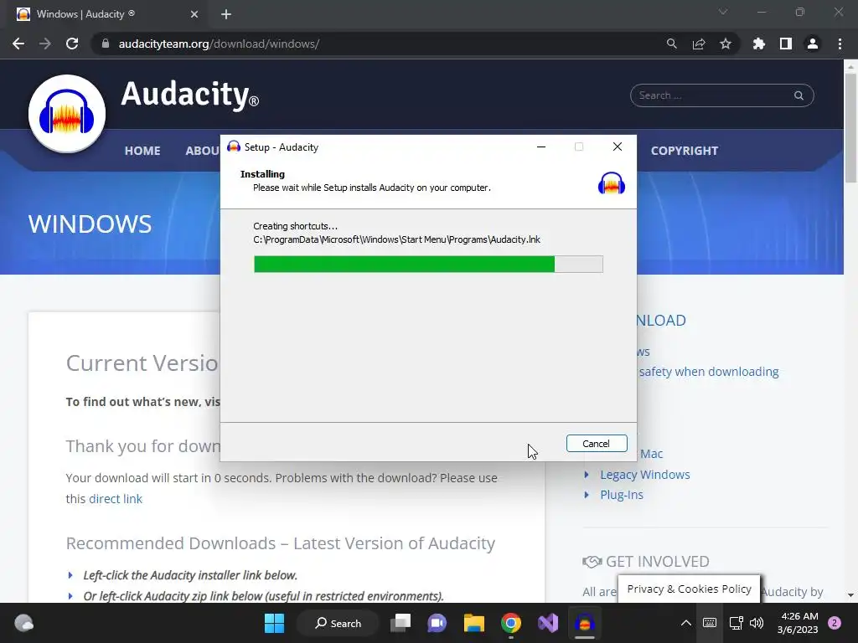
Task: Click the Audacity icon in setup header
Action: (x=611, y=183)
